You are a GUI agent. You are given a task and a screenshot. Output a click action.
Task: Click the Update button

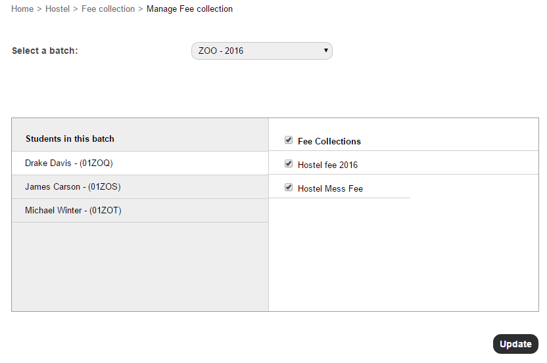[515, 344]
